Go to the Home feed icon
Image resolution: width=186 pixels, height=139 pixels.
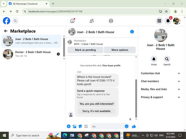[73, 21]
